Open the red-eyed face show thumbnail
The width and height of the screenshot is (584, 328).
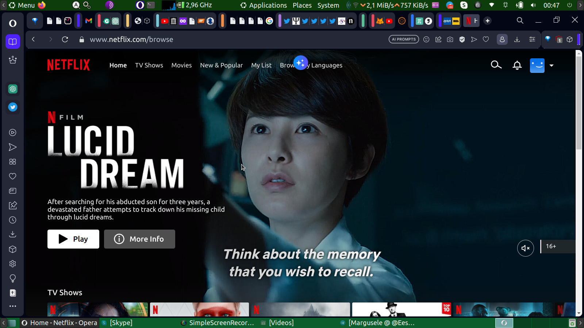(x=199, y=309)
